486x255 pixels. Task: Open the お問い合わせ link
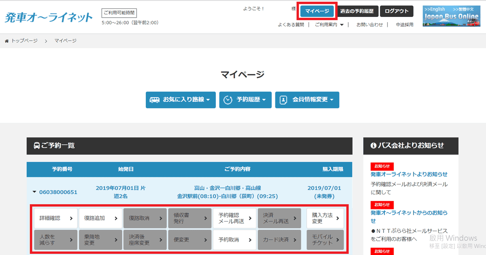click(369, 25)
